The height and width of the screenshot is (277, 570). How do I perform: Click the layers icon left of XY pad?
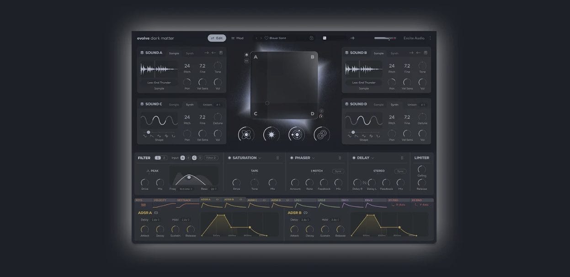[247, 55]
